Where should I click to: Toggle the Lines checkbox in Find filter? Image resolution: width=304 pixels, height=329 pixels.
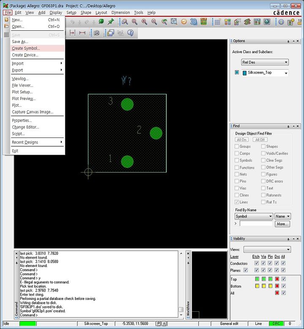(x=237, y=202)
